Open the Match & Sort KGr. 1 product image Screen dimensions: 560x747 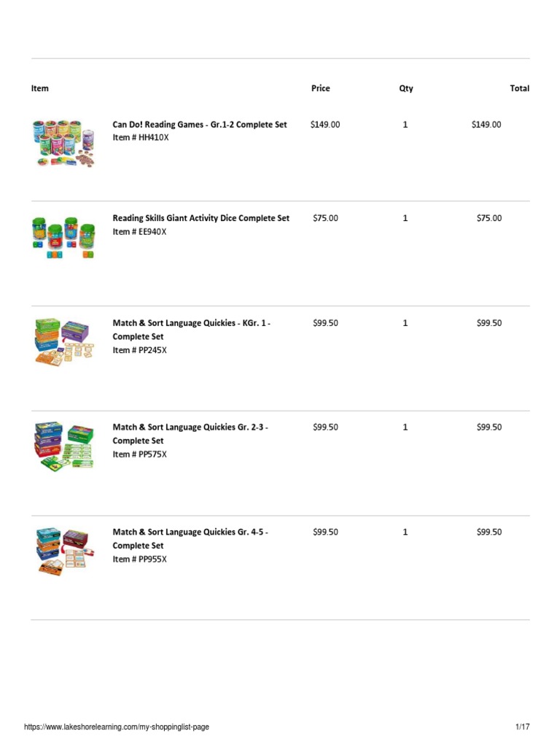tap(63, 341)
